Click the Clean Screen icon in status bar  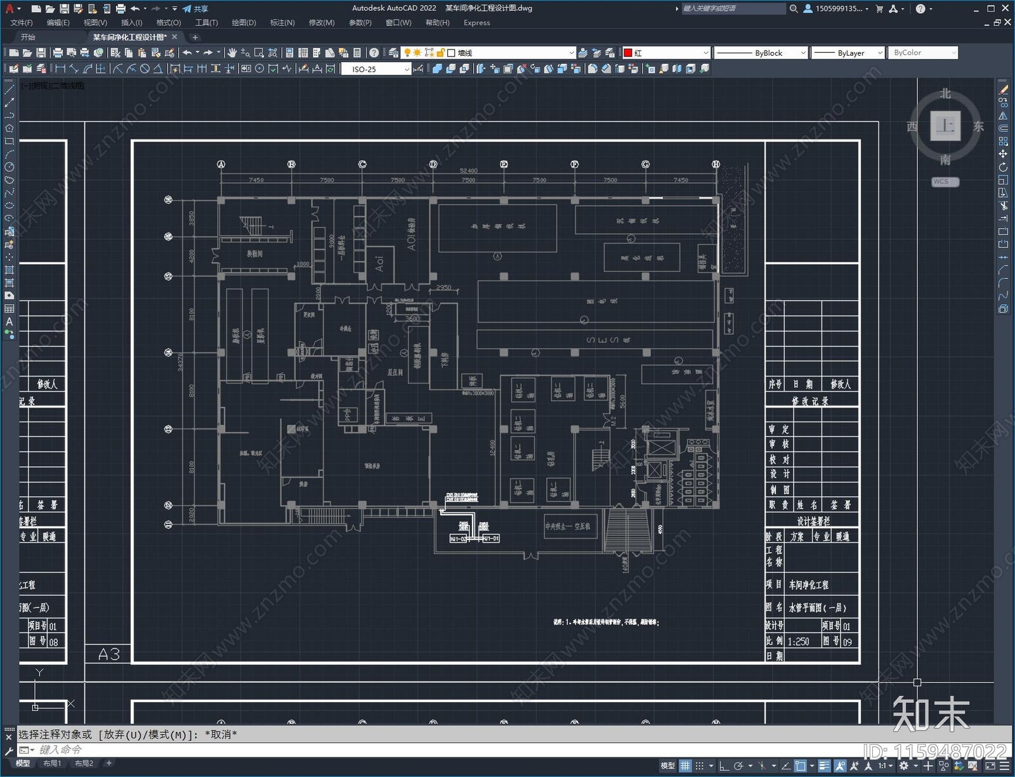990,766
